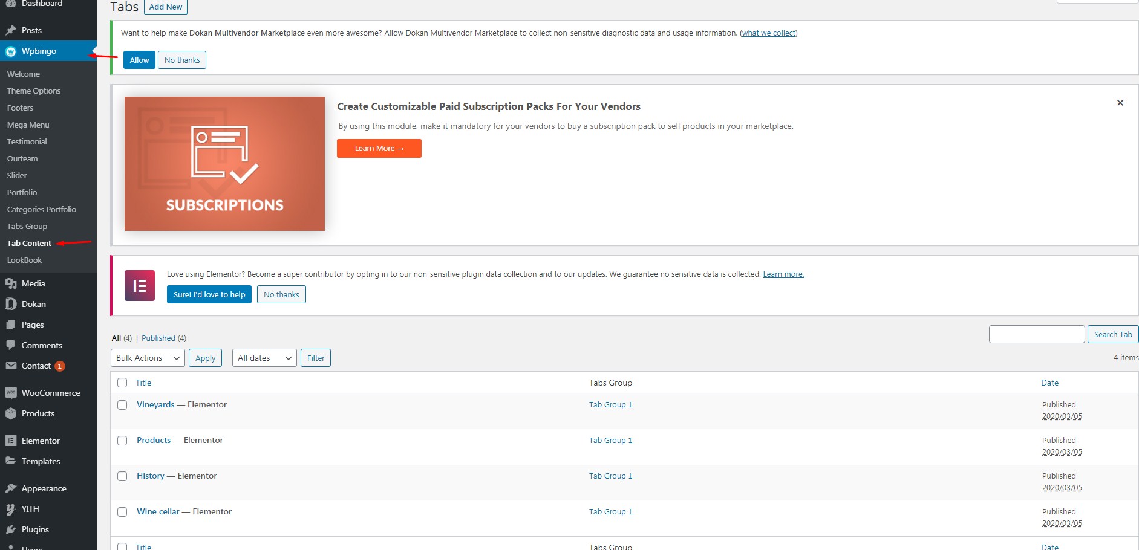
Task: Open the Wine cellar tab link
Action: (x=158, y=511)
